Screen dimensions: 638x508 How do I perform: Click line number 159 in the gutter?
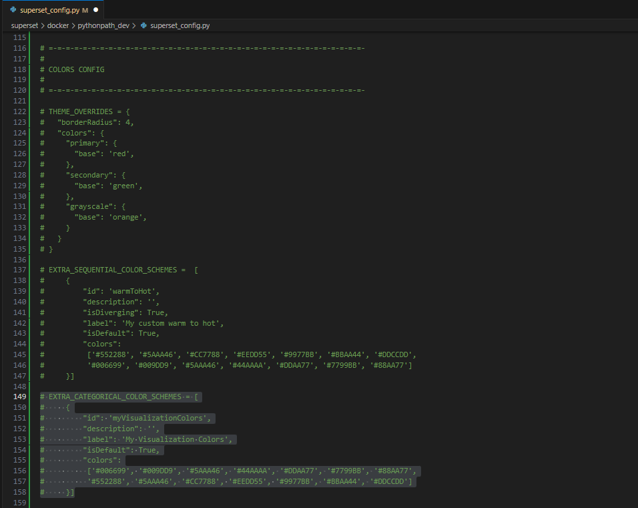point(19,503)
